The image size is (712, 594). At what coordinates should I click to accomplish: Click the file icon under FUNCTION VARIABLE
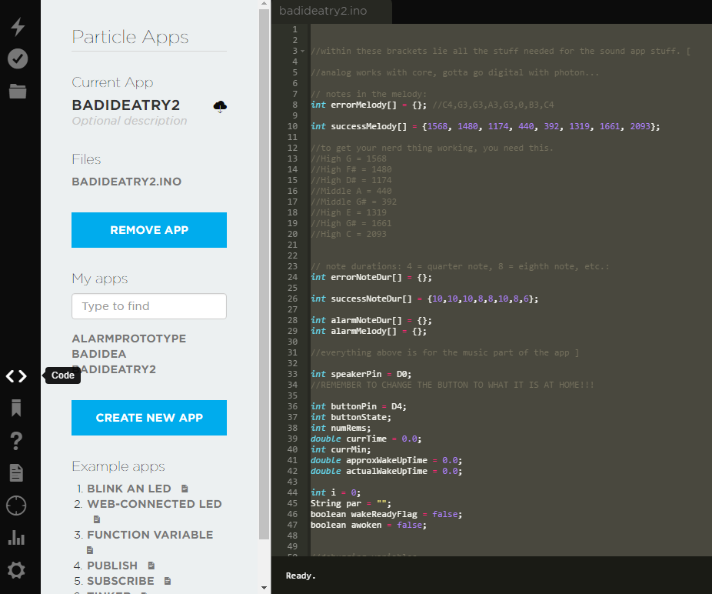click(90, 550)
